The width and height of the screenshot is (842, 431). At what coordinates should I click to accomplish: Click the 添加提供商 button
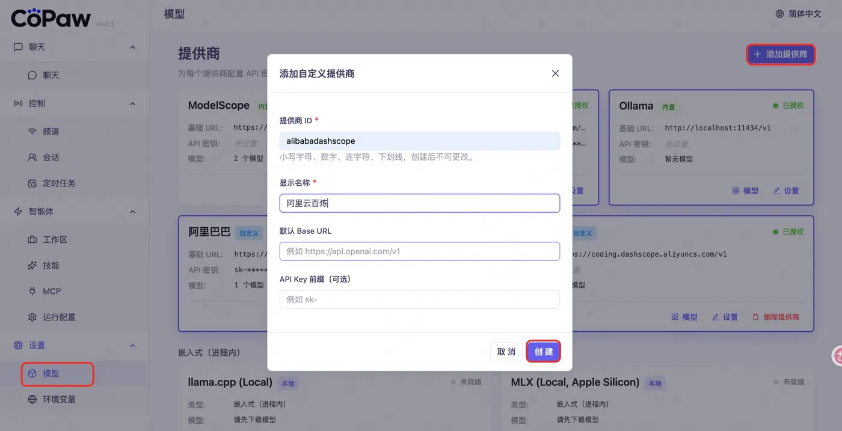point(781,54)
